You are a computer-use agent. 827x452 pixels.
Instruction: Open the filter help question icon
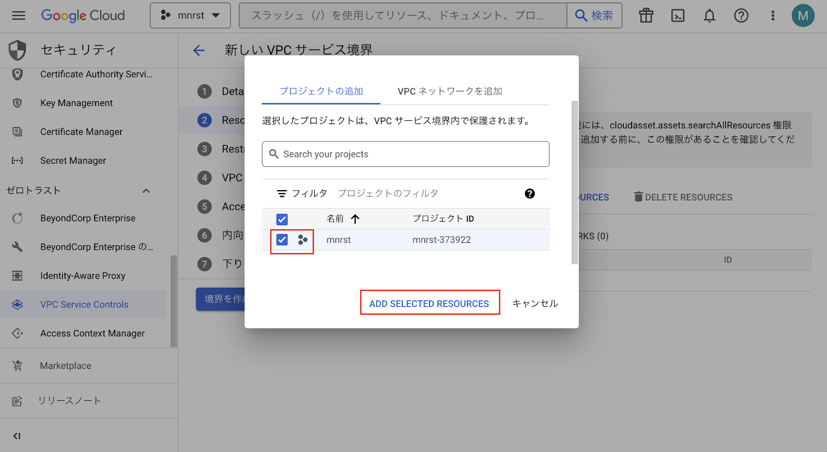(x=530, y=194)
